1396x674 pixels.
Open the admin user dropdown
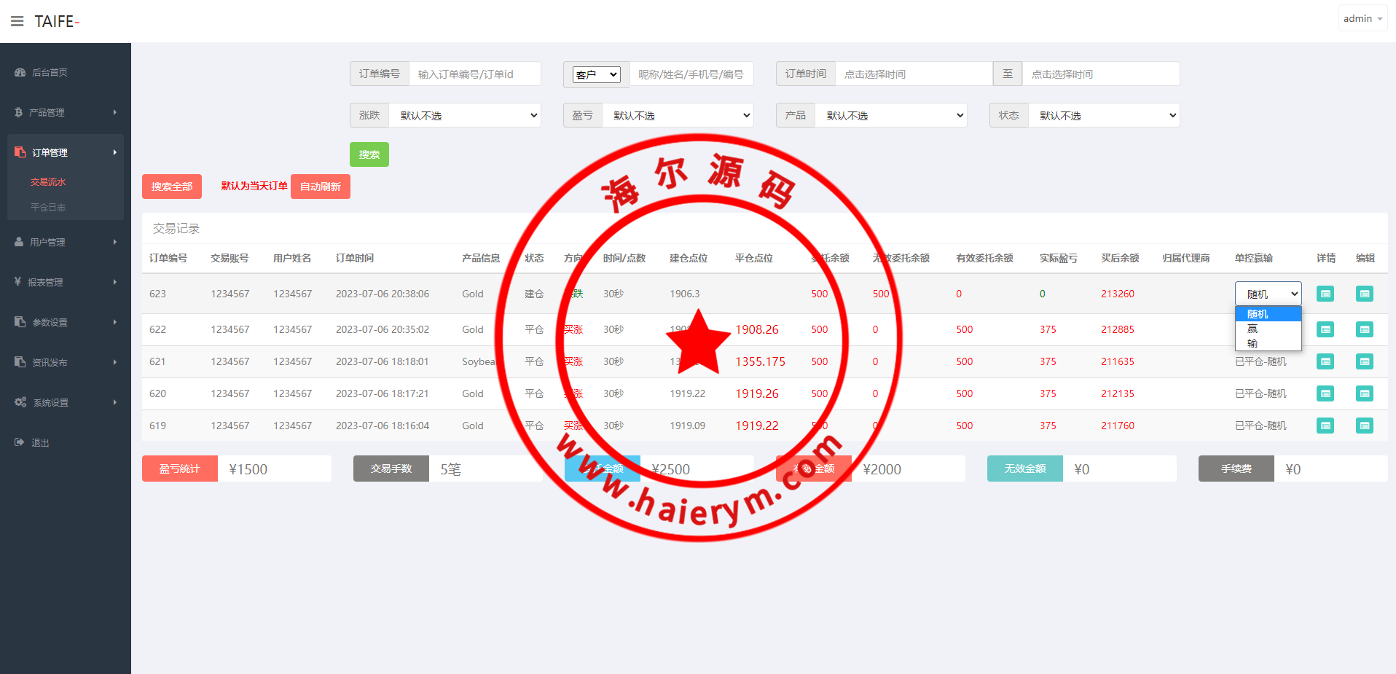pyautogui.click(x=1362, y=19)
